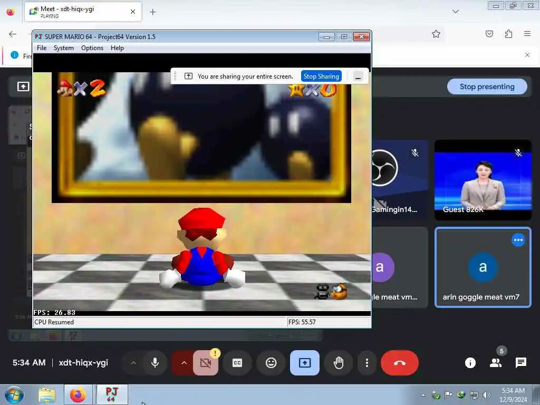Viewport: 540px width, 405px height.
Task: Click the taskbar clock showing 5:34 AM
Action: coord(513,395)
